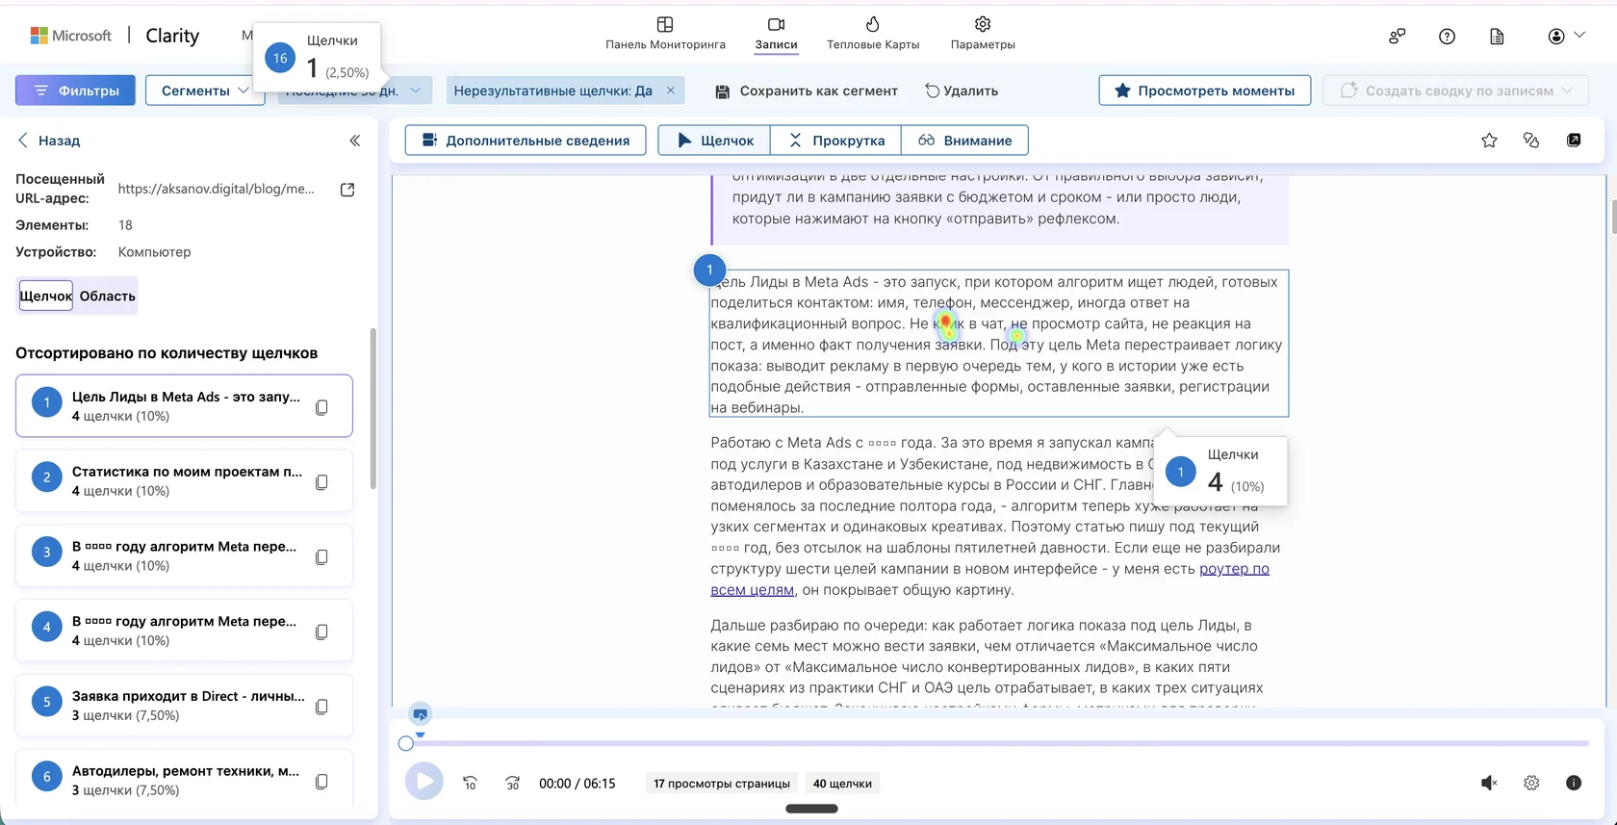Screen dimensions: 1617x825
Task: Skip forward 30 seconds
Action: (x=513, y=783)
